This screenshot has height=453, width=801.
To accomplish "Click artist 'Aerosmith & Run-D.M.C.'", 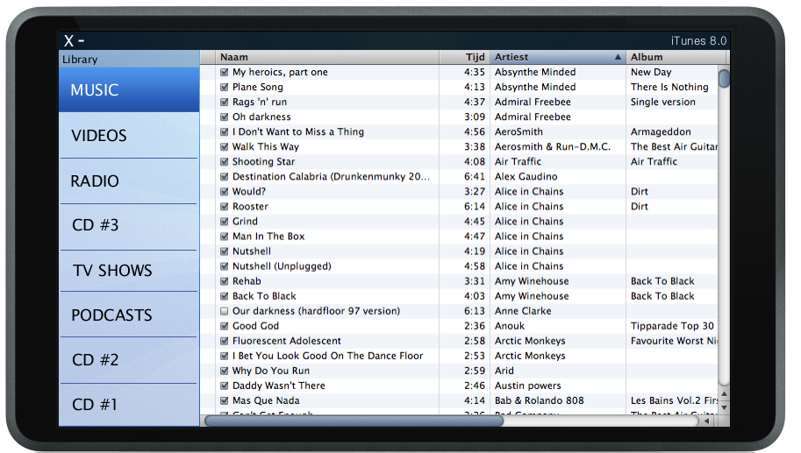I will coord(553,147).
